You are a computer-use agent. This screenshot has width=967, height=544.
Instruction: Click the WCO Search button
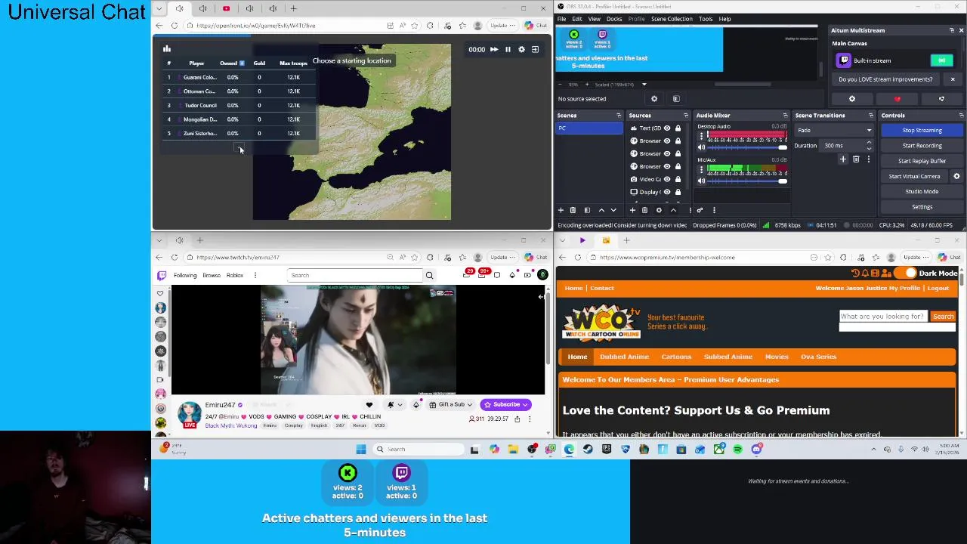[x=943, y=317]
